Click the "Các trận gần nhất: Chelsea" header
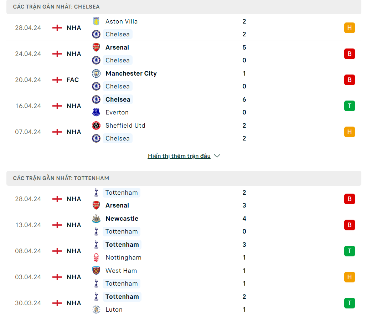 click(56, 7)
